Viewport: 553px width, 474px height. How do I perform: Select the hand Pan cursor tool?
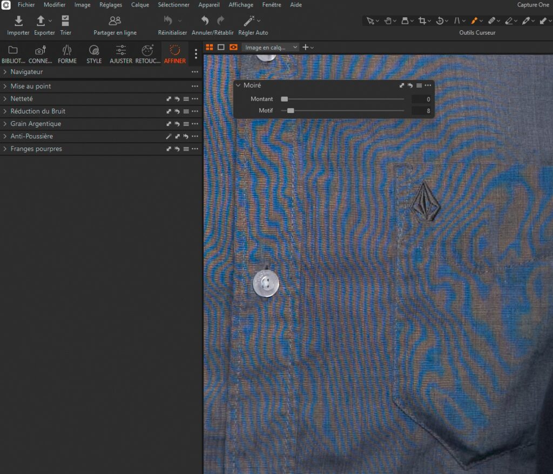387,21
